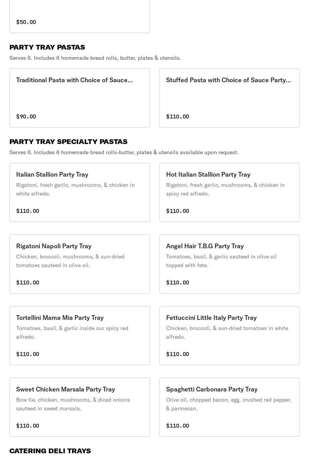
Task: Click Sweet Chicken Marsala description text
Action: click(73, 404)
